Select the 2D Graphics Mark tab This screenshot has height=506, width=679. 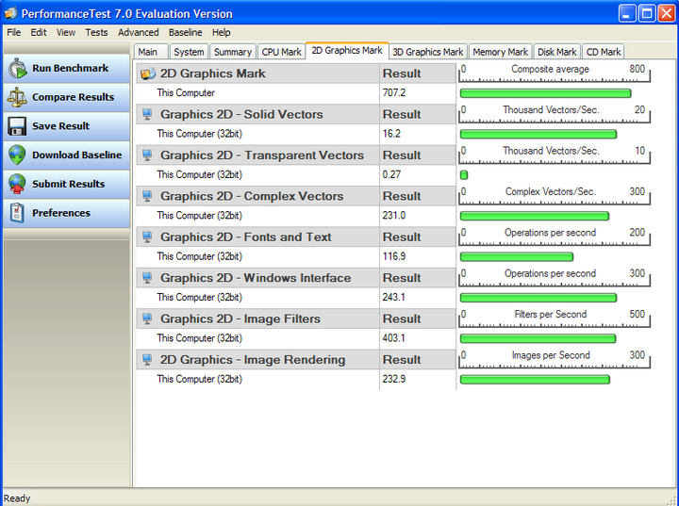tap(347, 51)
